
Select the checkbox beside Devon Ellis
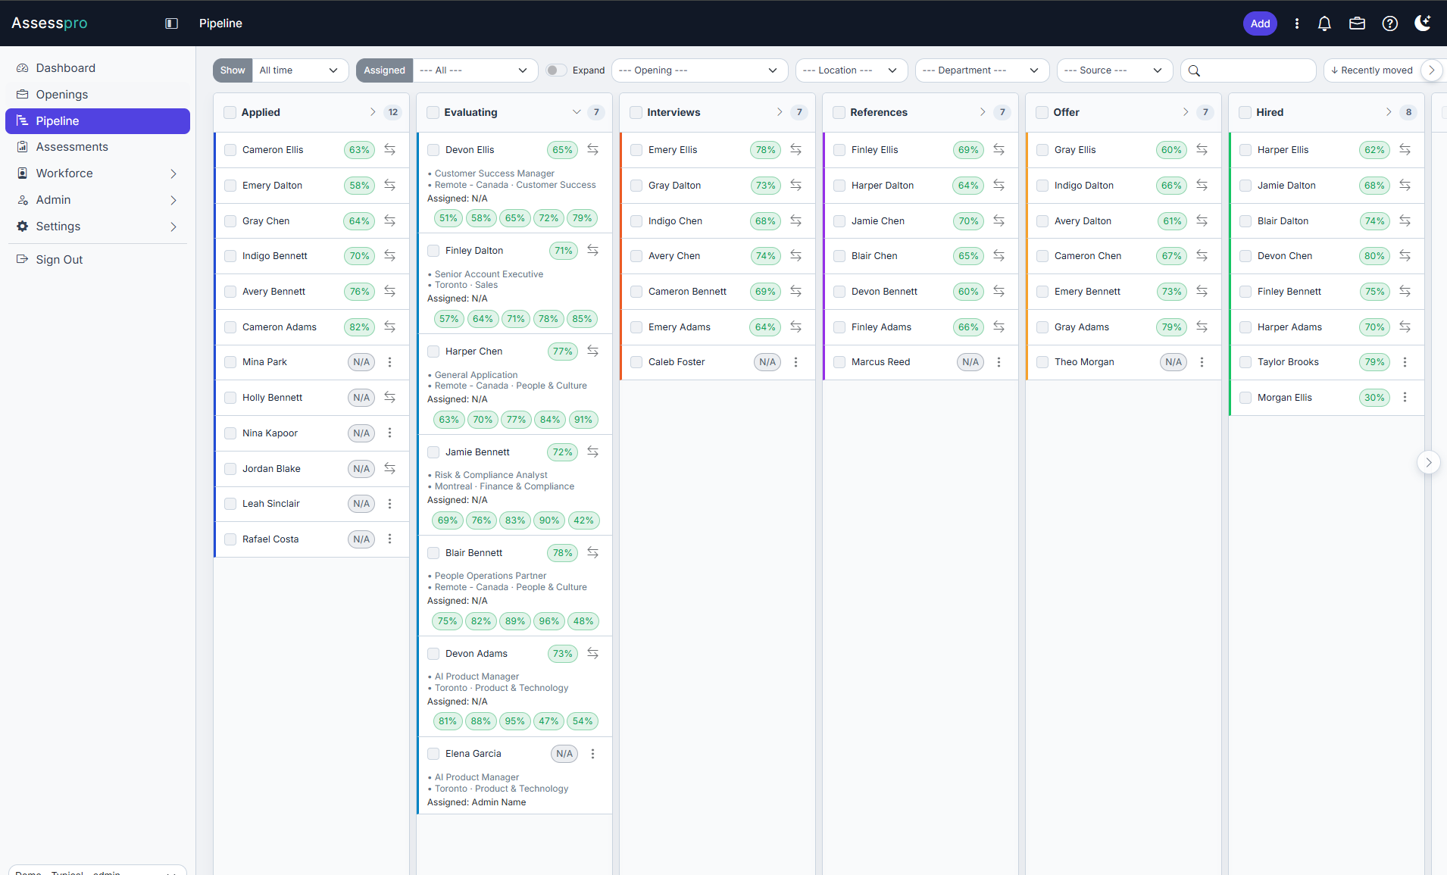(x=433, y=150)
